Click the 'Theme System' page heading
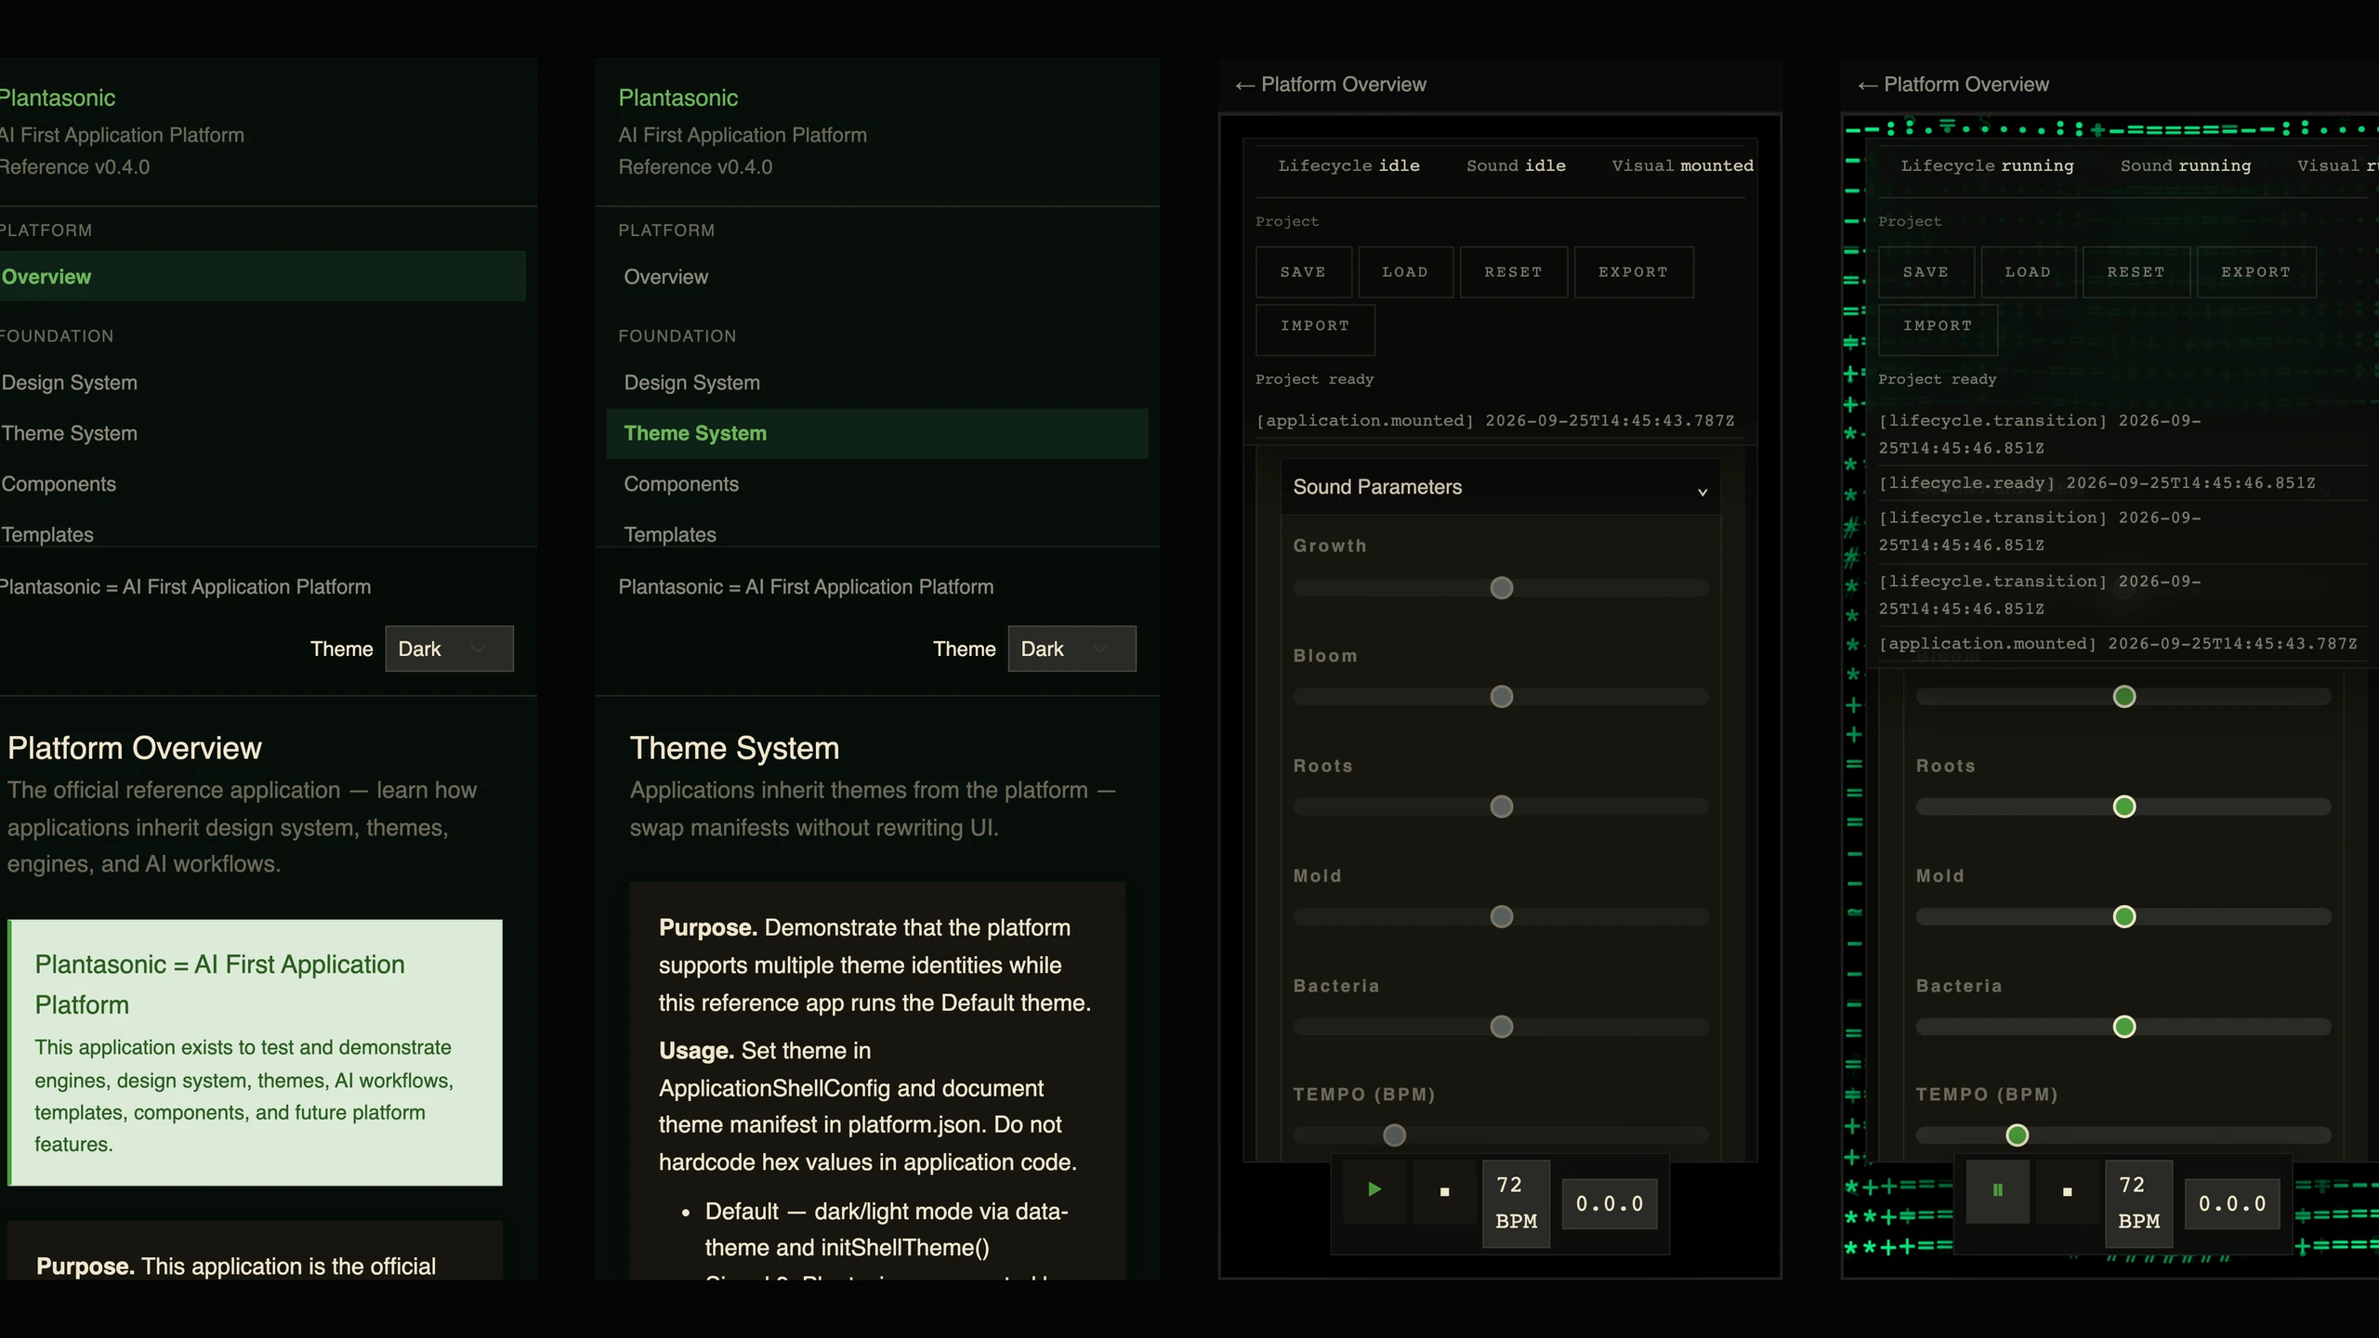The image size is (2379, 1338). [734, 748]
